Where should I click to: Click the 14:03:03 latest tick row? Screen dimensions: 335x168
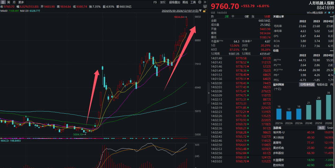point(241,162)
